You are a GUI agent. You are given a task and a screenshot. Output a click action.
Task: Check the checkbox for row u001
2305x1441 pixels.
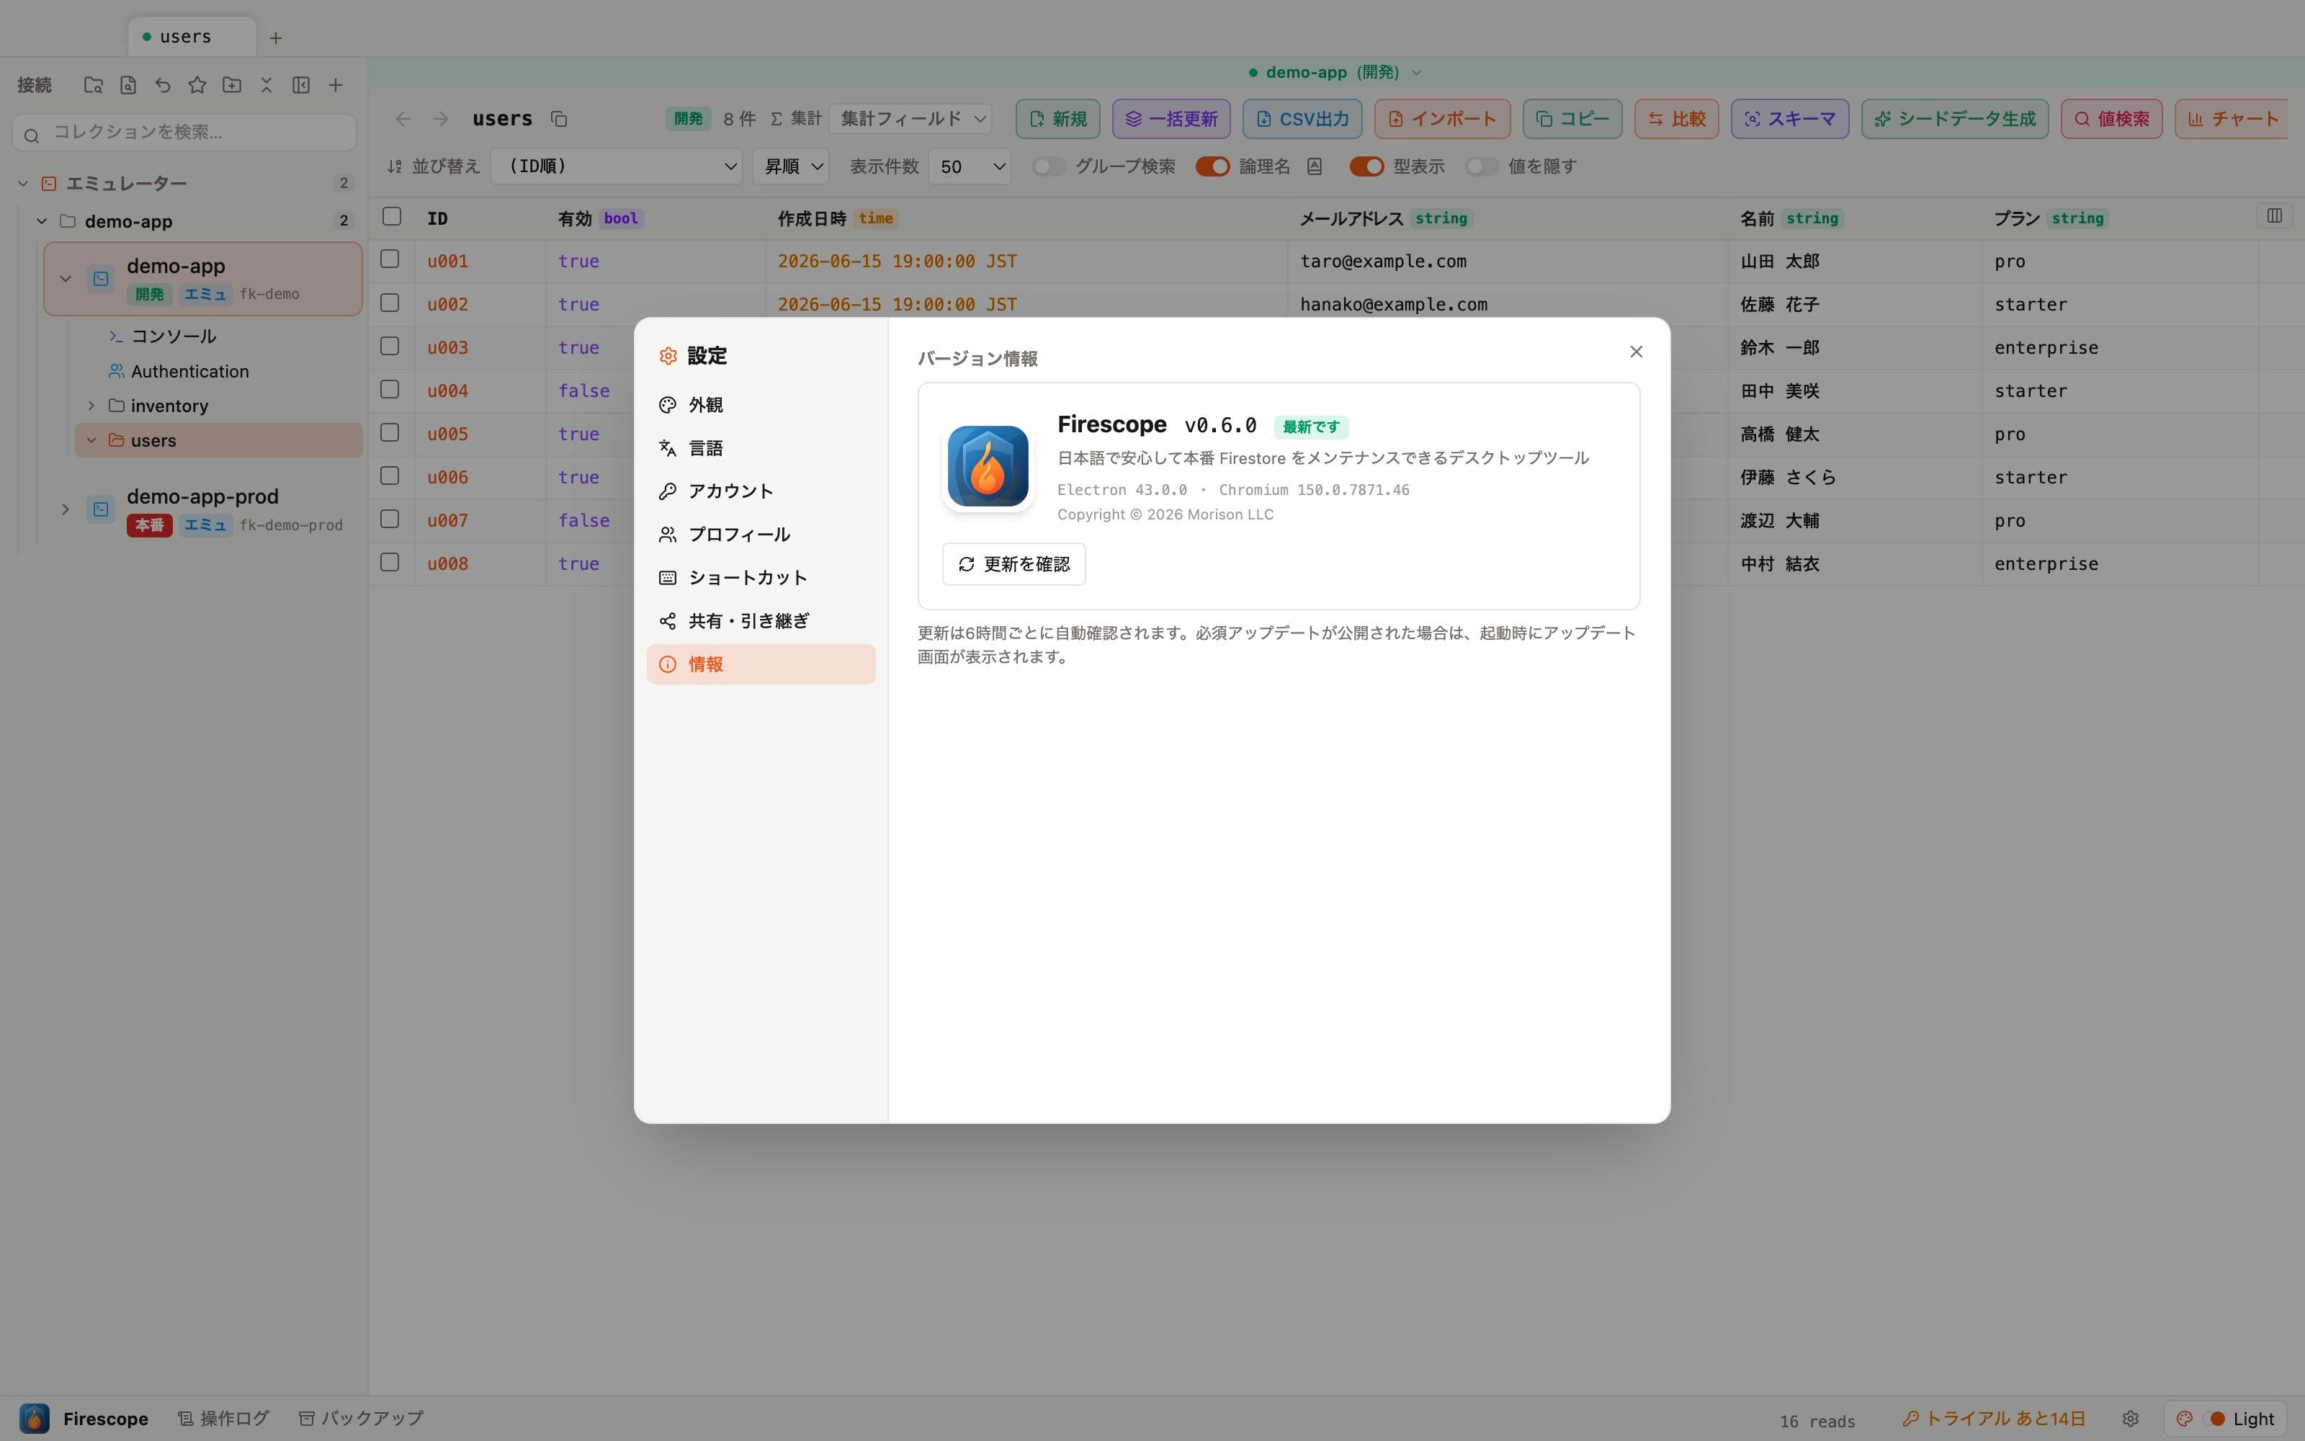click(390, 259)
